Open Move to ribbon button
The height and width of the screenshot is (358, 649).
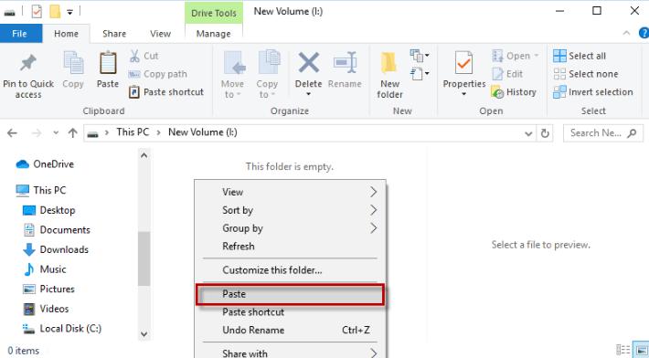pyautogui.click(x=232, y=75)
